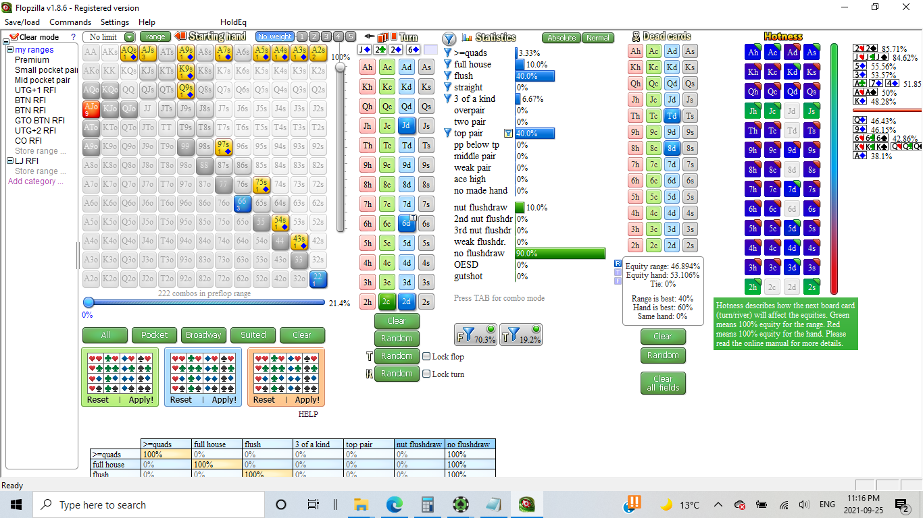Click the question mark help icon in ranges panel

(73, 37)
